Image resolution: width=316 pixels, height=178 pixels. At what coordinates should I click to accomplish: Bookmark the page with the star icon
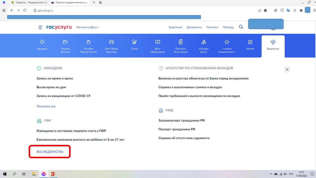(x=265, y=10)
